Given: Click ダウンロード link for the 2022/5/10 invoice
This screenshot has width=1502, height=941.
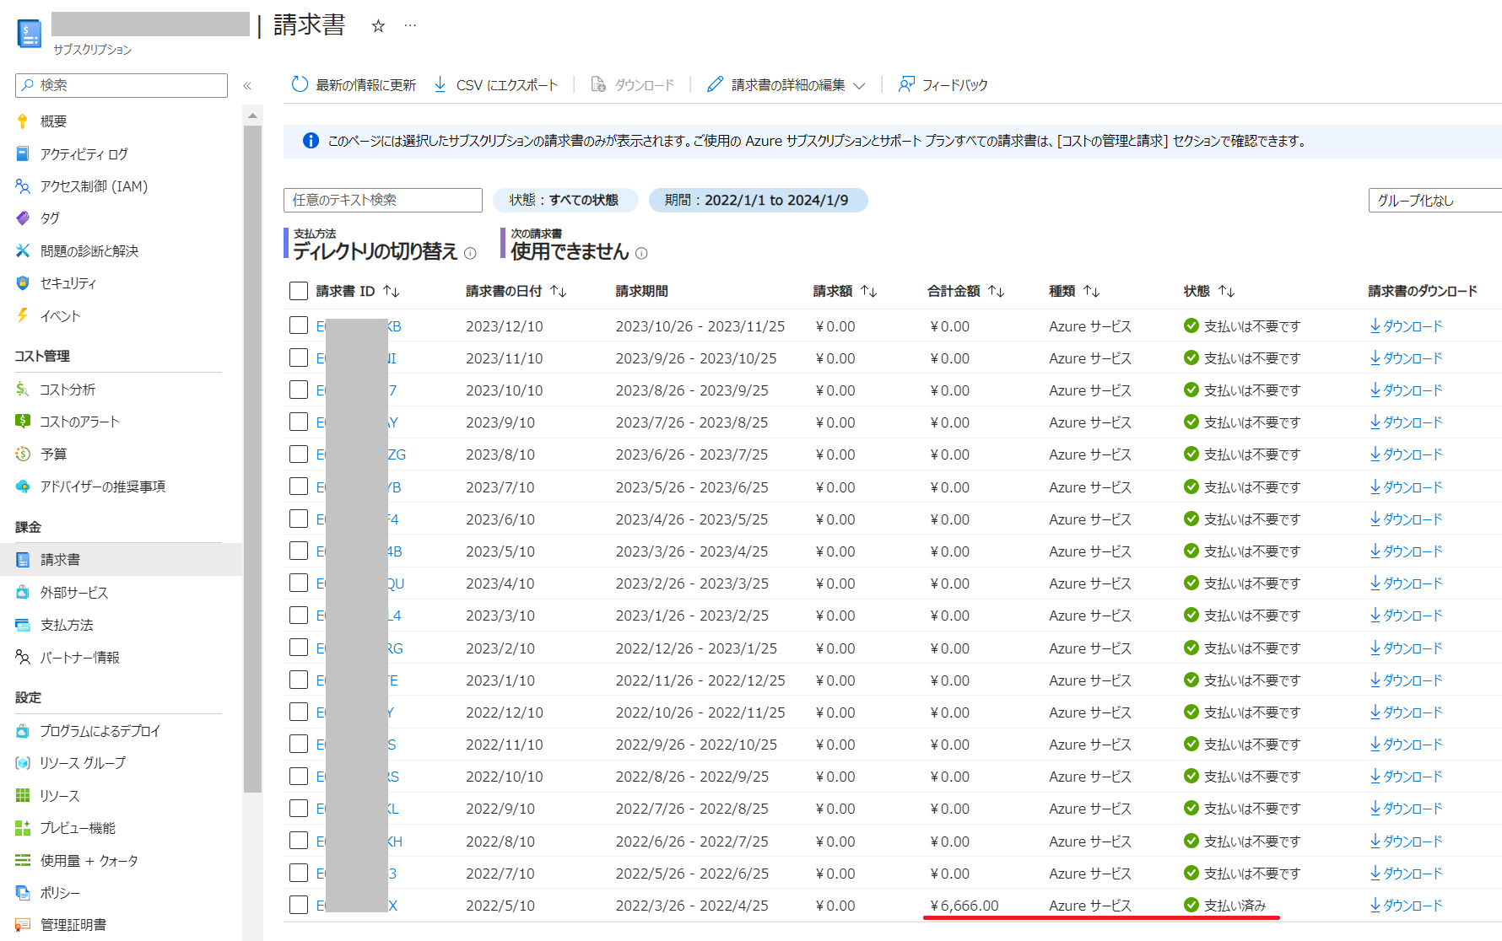Looking at the screenshot, I should pos(1406,905).
